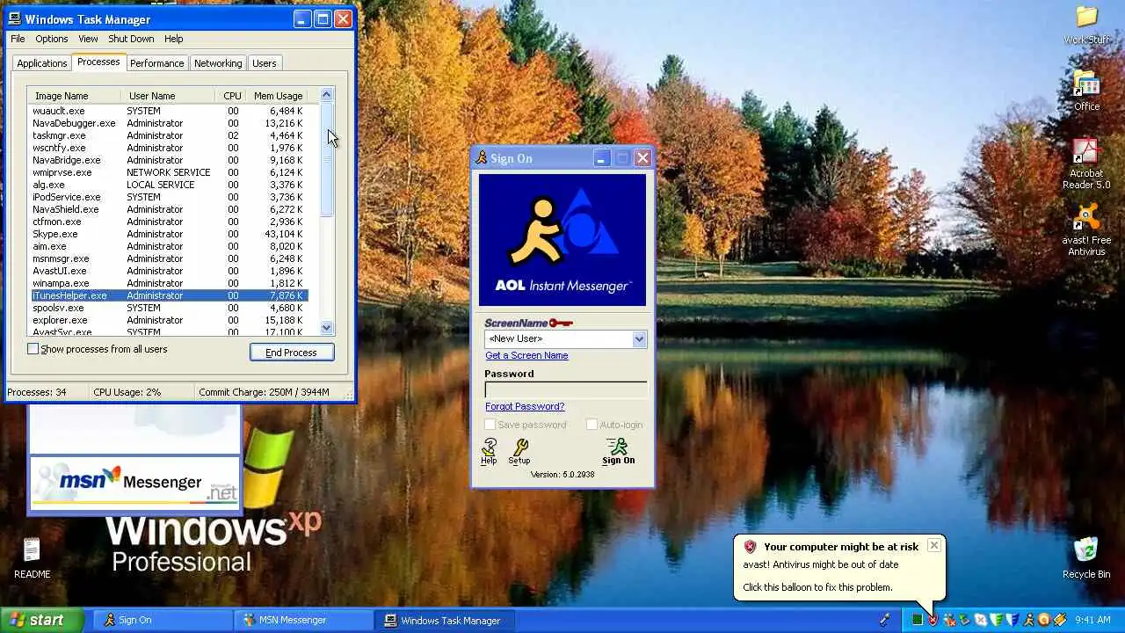Click Windows Task Manager taskbar button
Screen dimensions: 1125x633
[x=446, y=620]
